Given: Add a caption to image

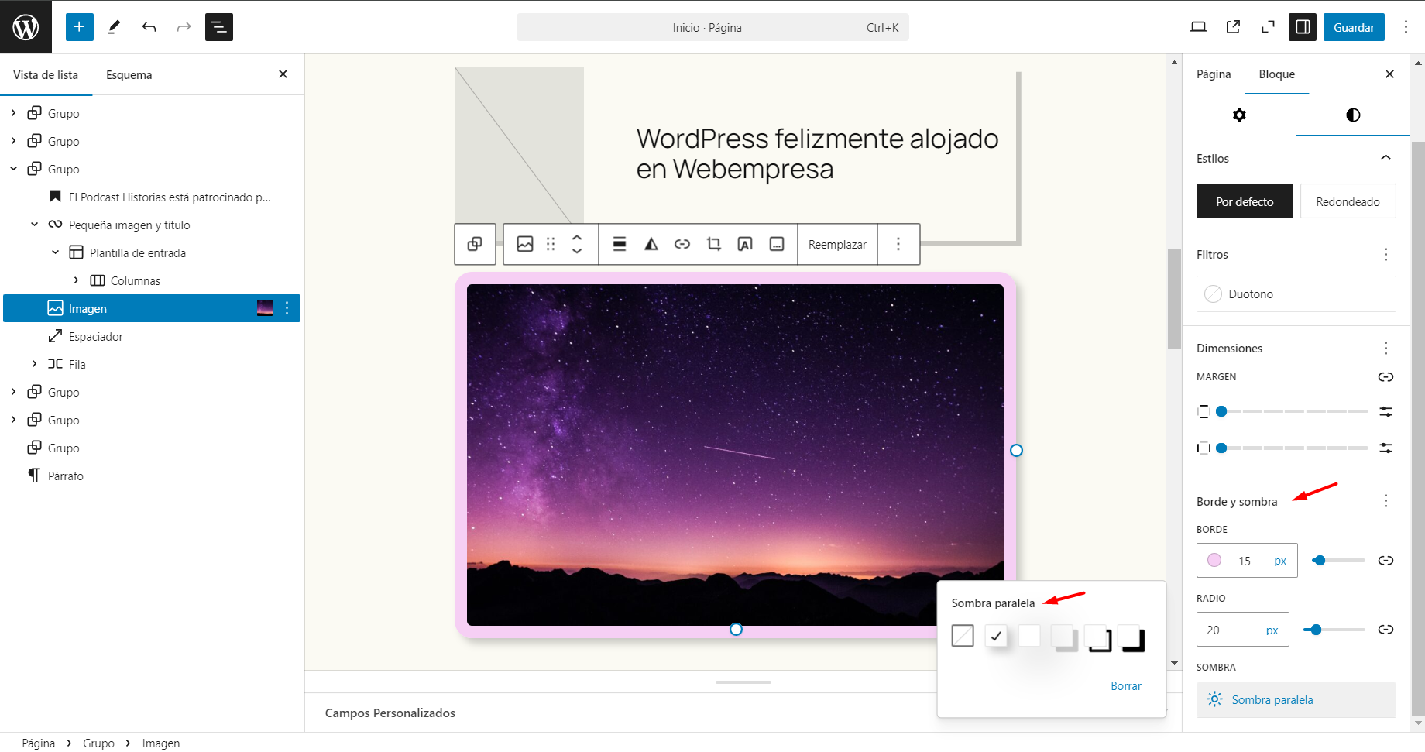Looking at the screenshot, I should point(777,245).
